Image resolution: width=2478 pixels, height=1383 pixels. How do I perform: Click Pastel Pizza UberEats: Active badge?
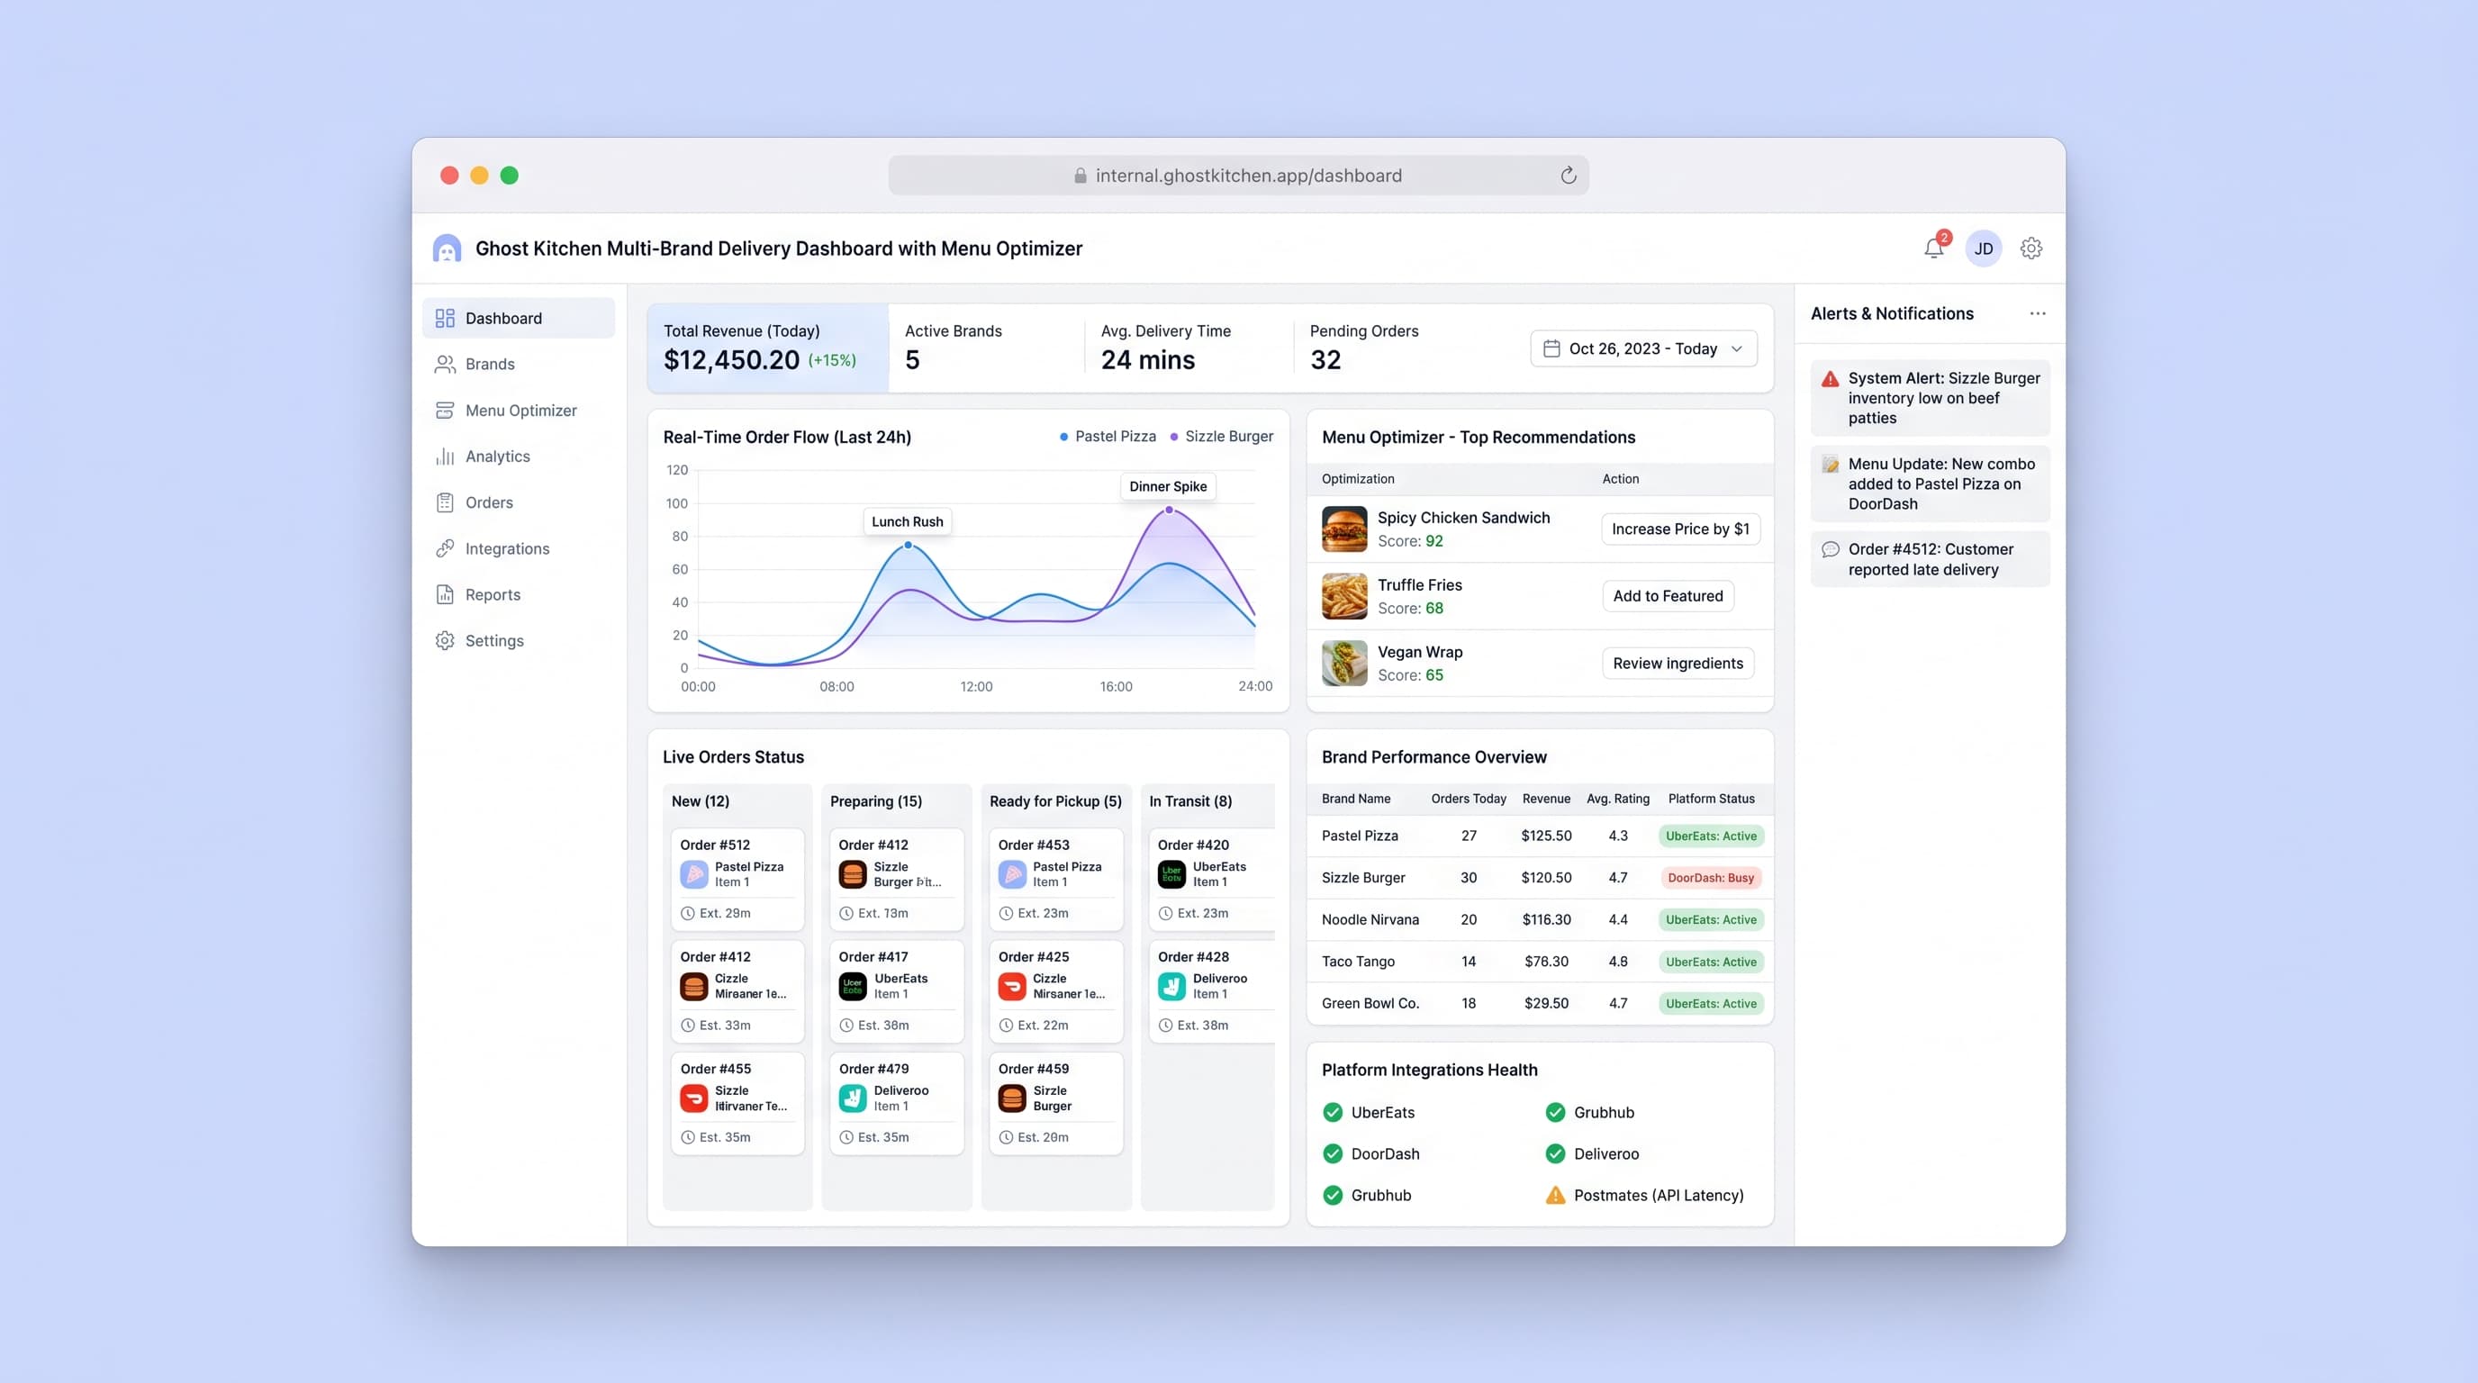click(1710, 836)
